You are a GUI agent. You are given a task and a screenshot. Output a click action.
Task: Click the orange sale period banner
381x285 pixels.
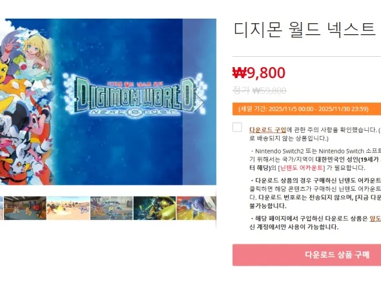click(x=307, y=109)
